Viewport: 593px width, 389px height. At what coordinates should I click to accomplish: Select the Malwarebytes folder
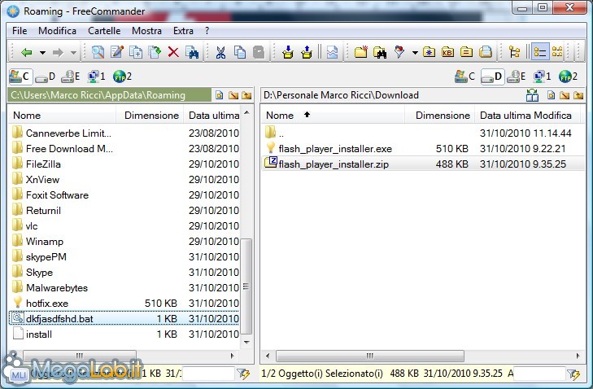click(x=124, y=287)
